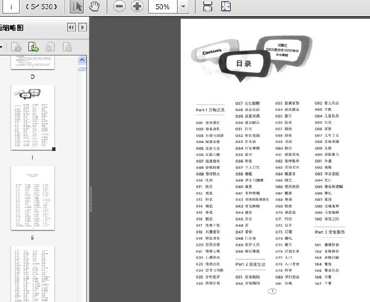Open the zoom percentage dropdown arrow

click(183, 7)
